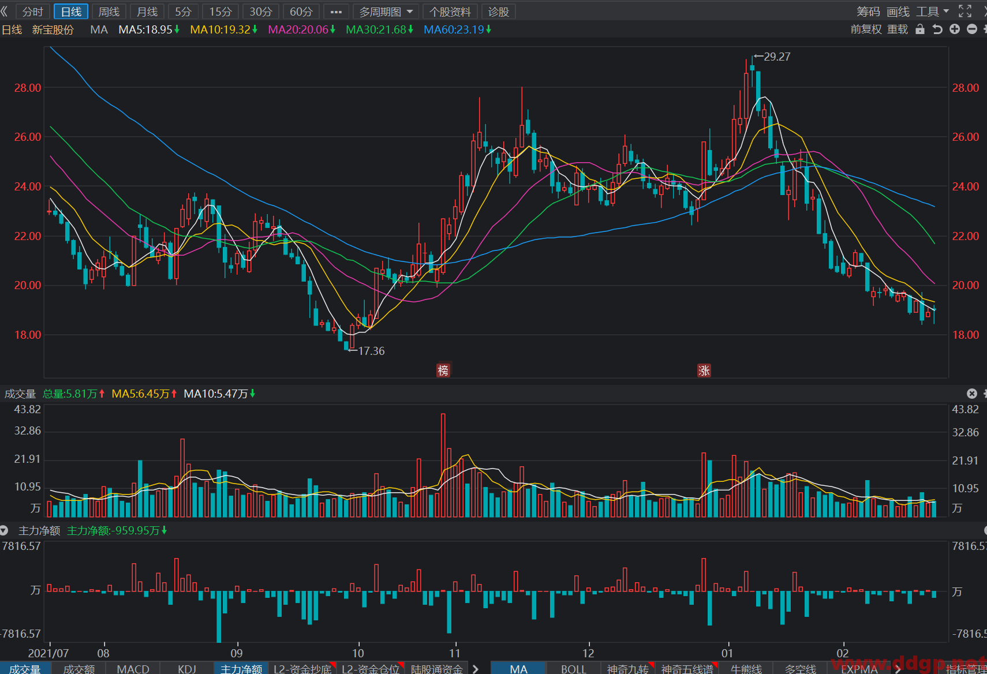Click the 11 month marker on time axis
Viewport: 987px width, 674px height.
455,653
